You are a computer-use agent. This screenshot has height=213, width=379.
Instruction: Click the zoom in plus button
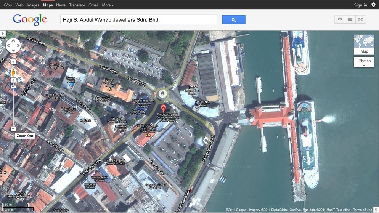(x=13, y=80)
